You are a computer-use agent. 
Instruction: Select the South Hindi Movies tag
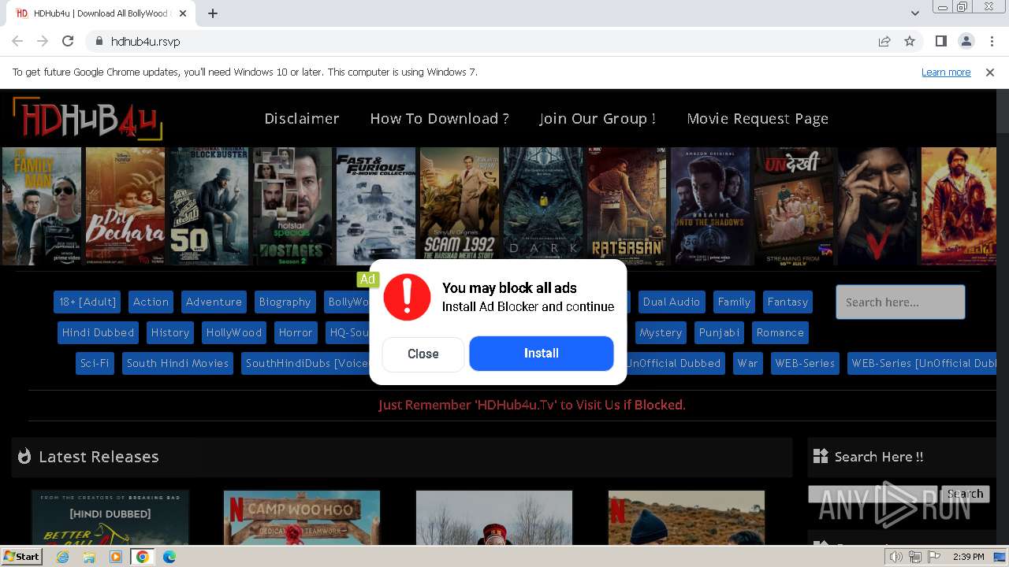click(x=177, y=363)
